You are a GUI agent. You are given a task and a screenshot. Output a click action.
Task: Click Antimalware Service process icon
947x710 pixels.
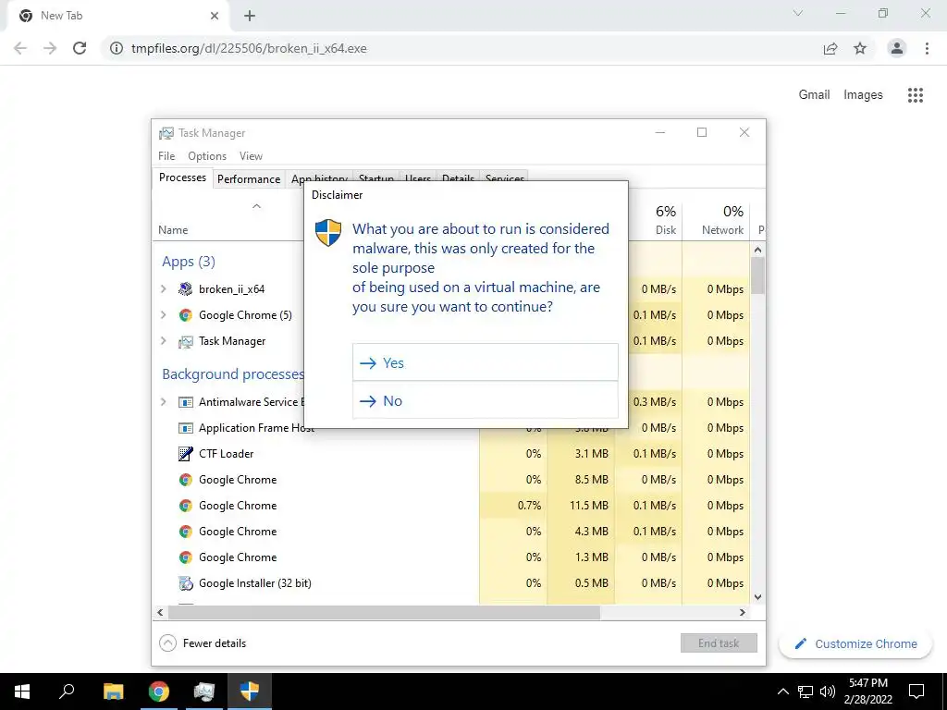pyautogui.click(x=185, y=402)
